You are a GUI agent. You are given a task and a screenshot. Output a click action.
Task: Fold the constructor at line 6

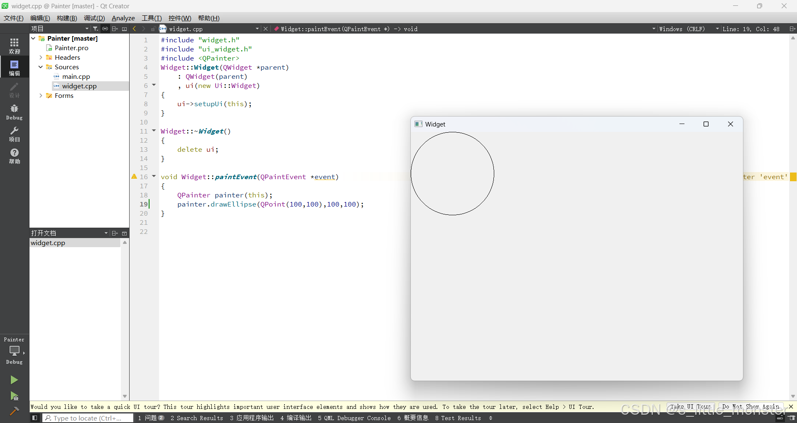coord(154,85)
